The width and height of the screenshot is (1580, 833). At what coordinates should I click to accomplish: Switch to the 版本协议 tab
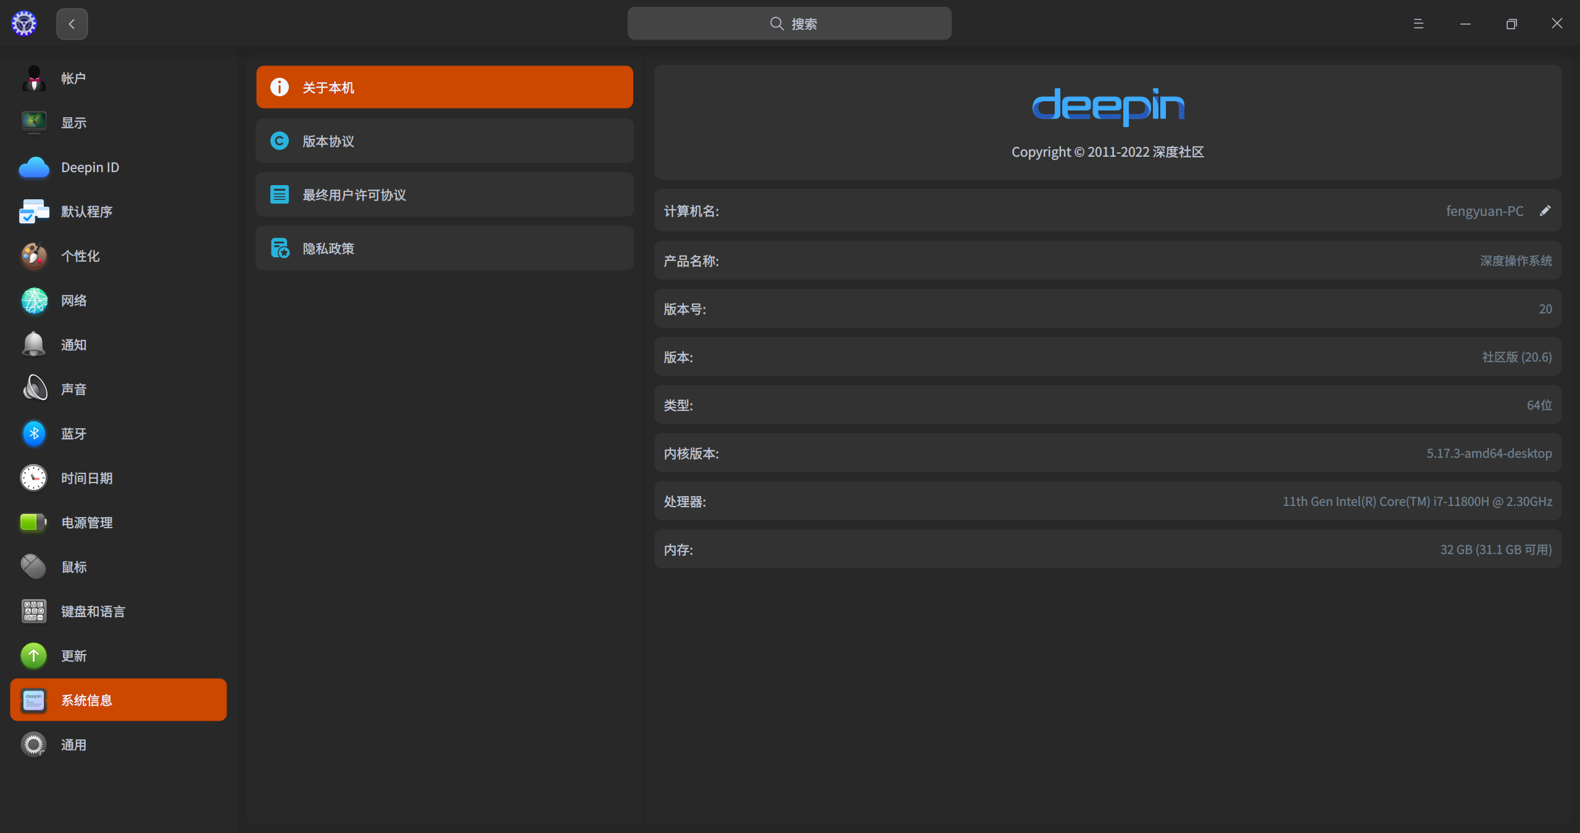click(444, 141)
